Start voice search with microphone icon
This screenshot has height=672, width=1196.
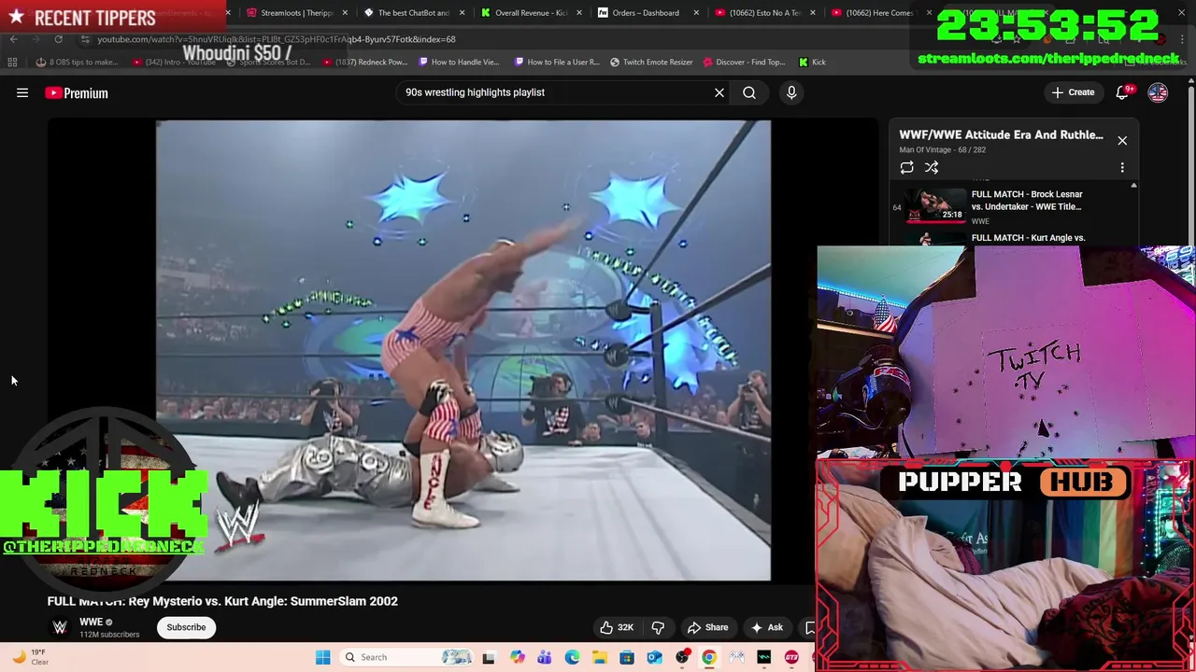791,92
